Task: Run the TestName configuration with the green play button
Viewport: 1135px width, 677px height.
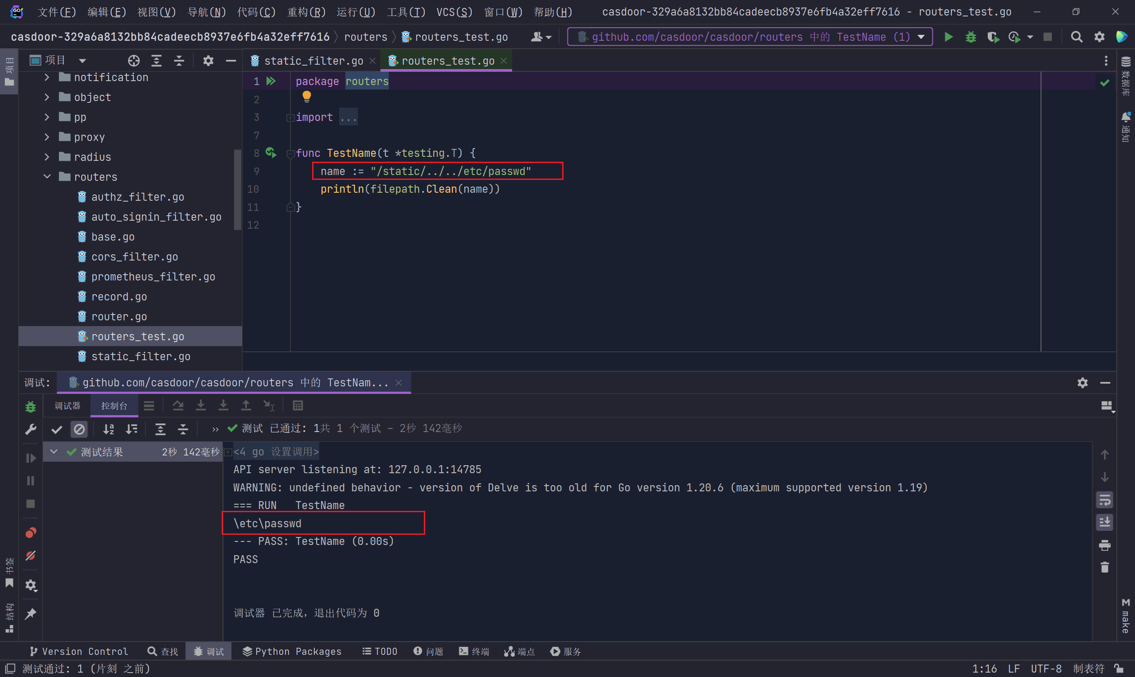Action: 948,37
